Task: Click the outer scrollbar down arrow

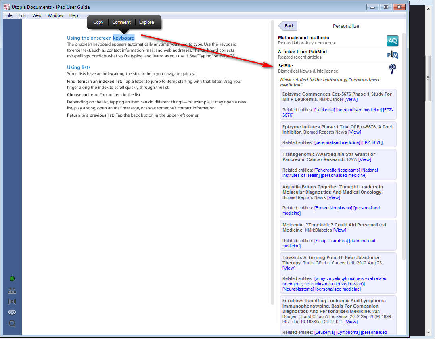Action: tap(429, 332)
